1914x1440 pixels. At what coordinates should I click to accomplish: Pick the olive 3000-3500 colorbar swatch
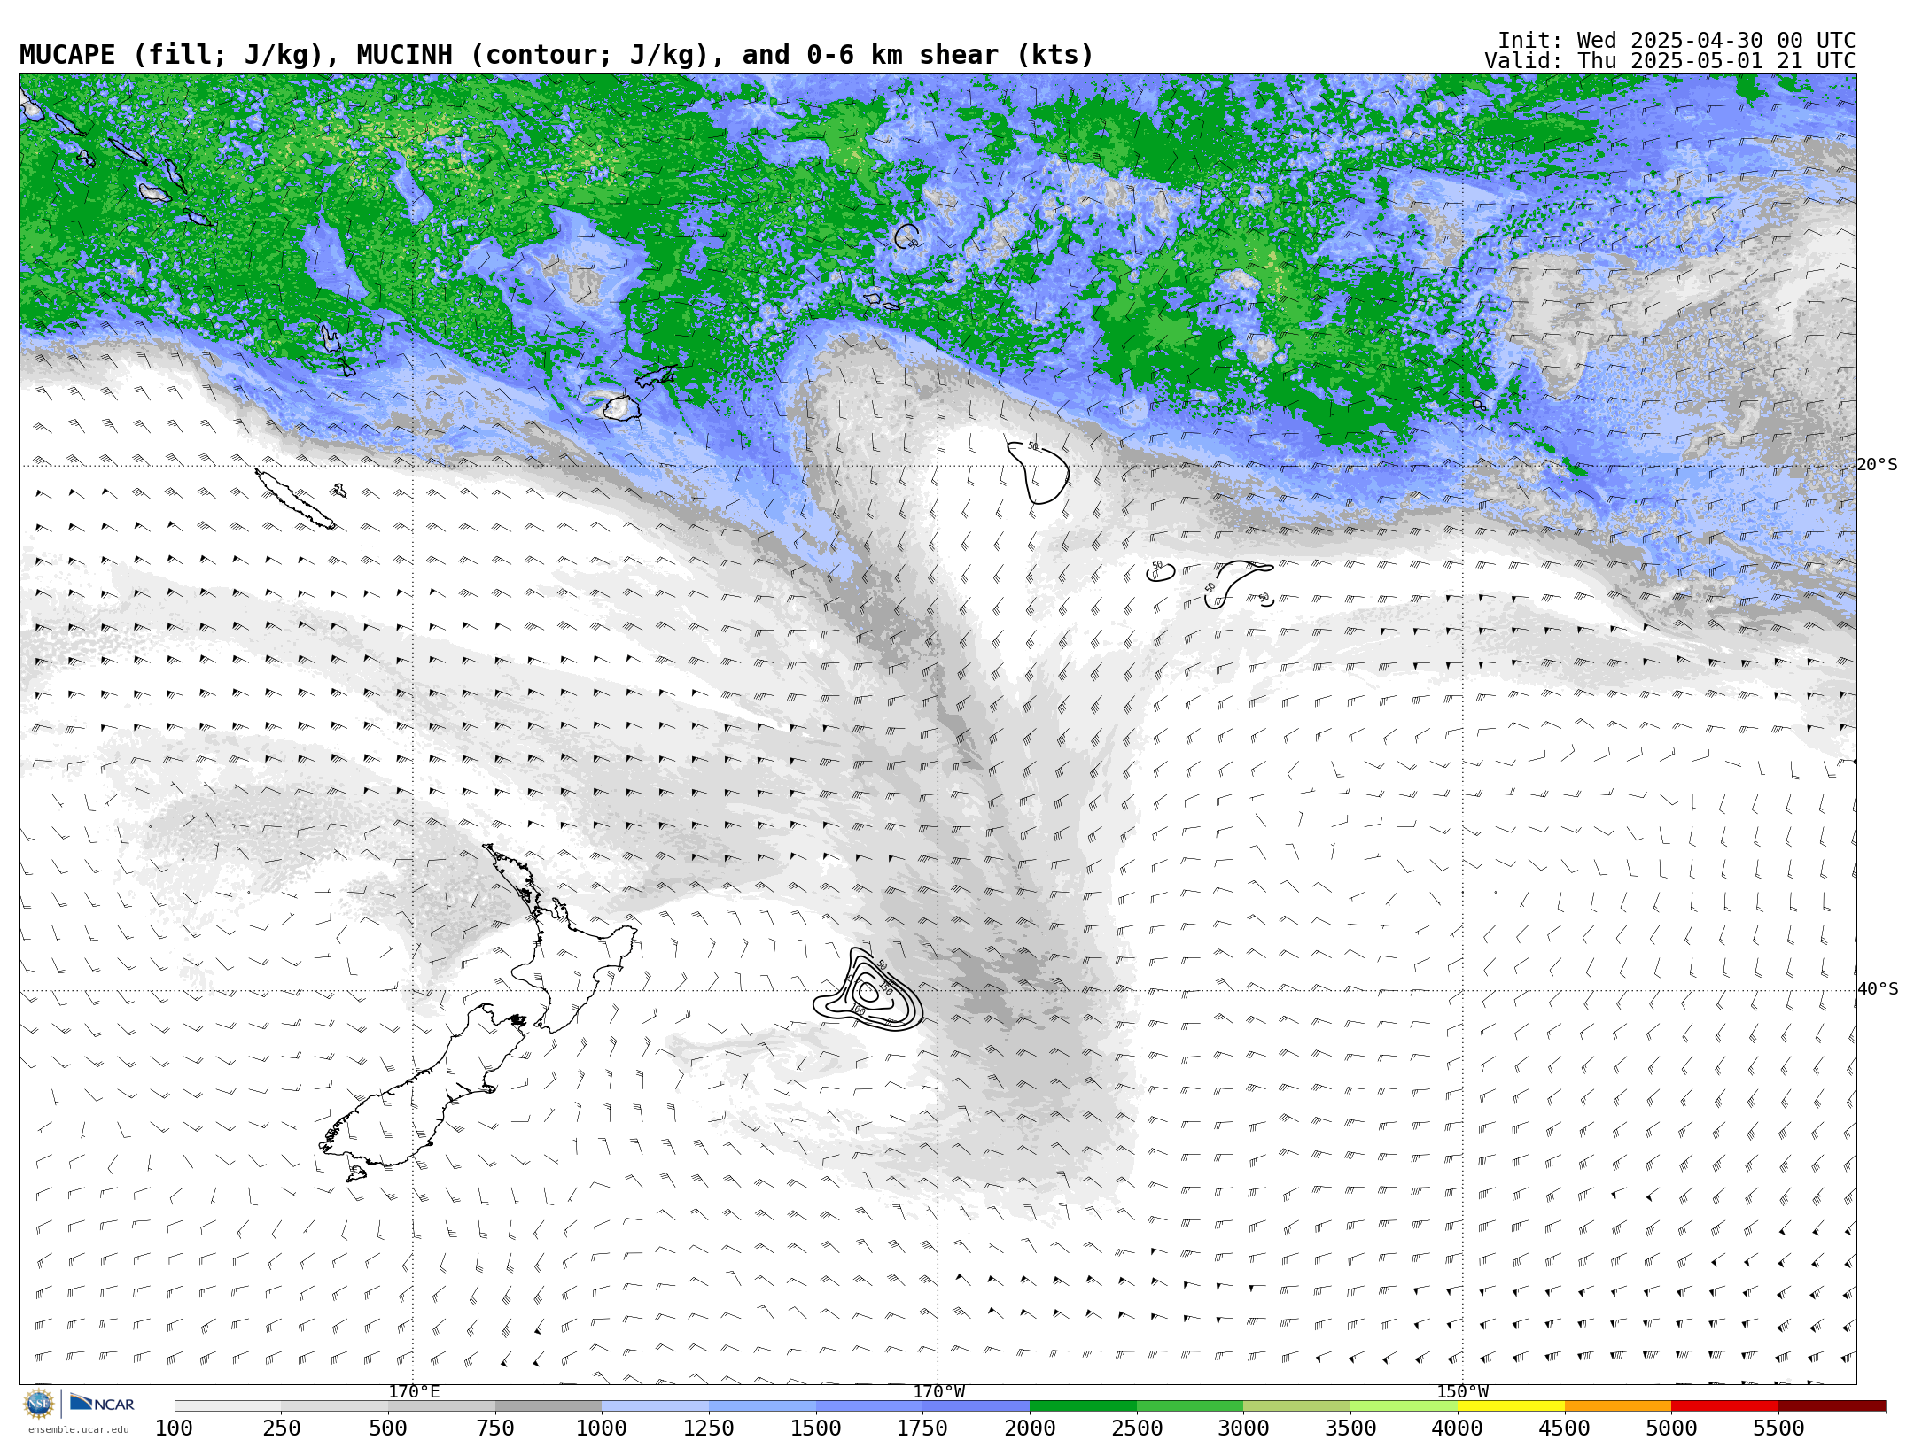click(x=1296, y=1405)
